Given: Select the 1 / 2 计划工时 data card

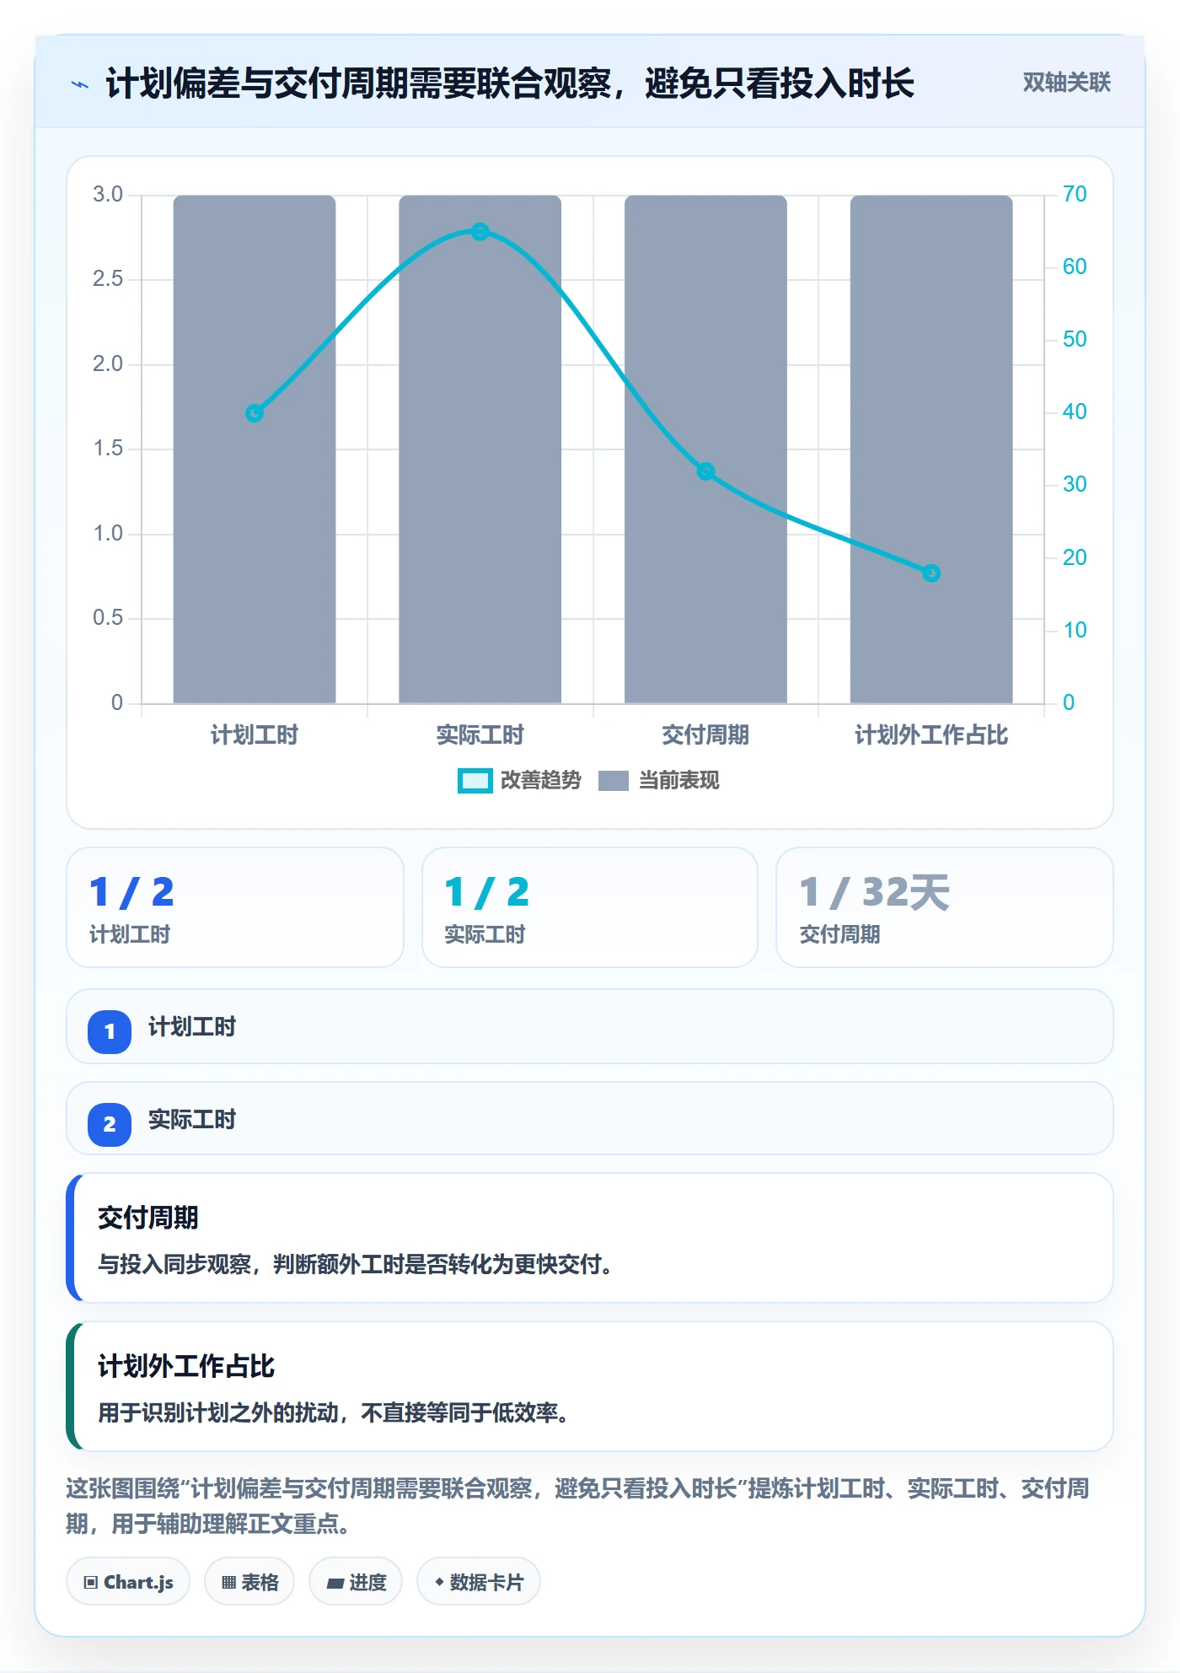Looking at the screenshot, I should [x=235, y=907].
